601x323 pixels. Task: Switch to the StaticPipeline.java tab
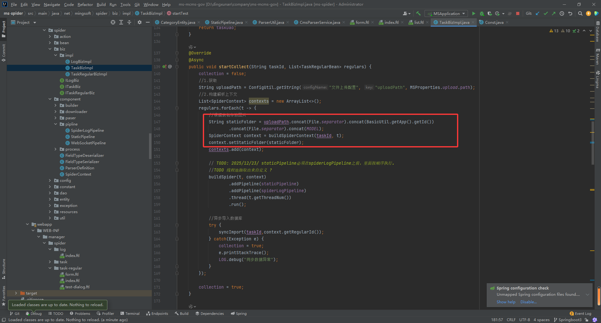226,22
